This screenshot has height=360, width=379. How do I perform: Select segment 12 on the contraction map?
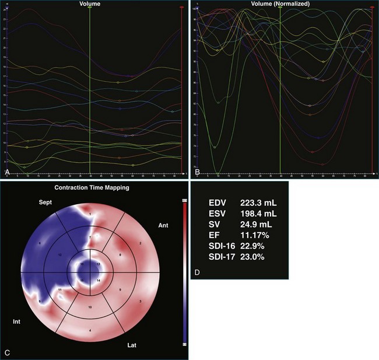(60, 255)
